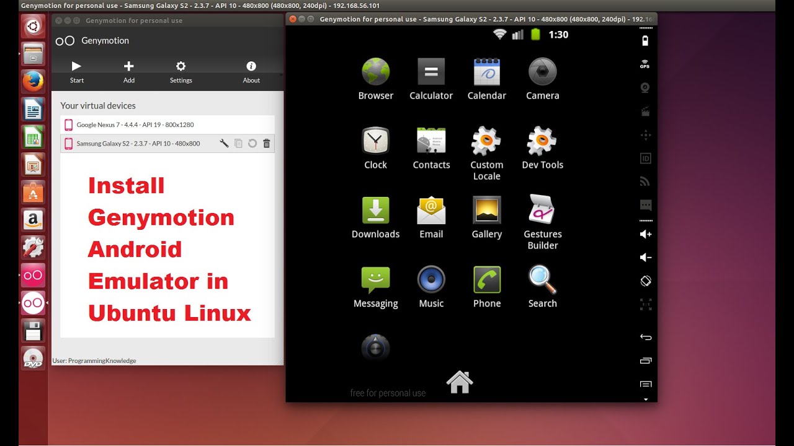Launch Gestures Builder app
This screenshot has height=446, width=794.
[x=543, y=222]
